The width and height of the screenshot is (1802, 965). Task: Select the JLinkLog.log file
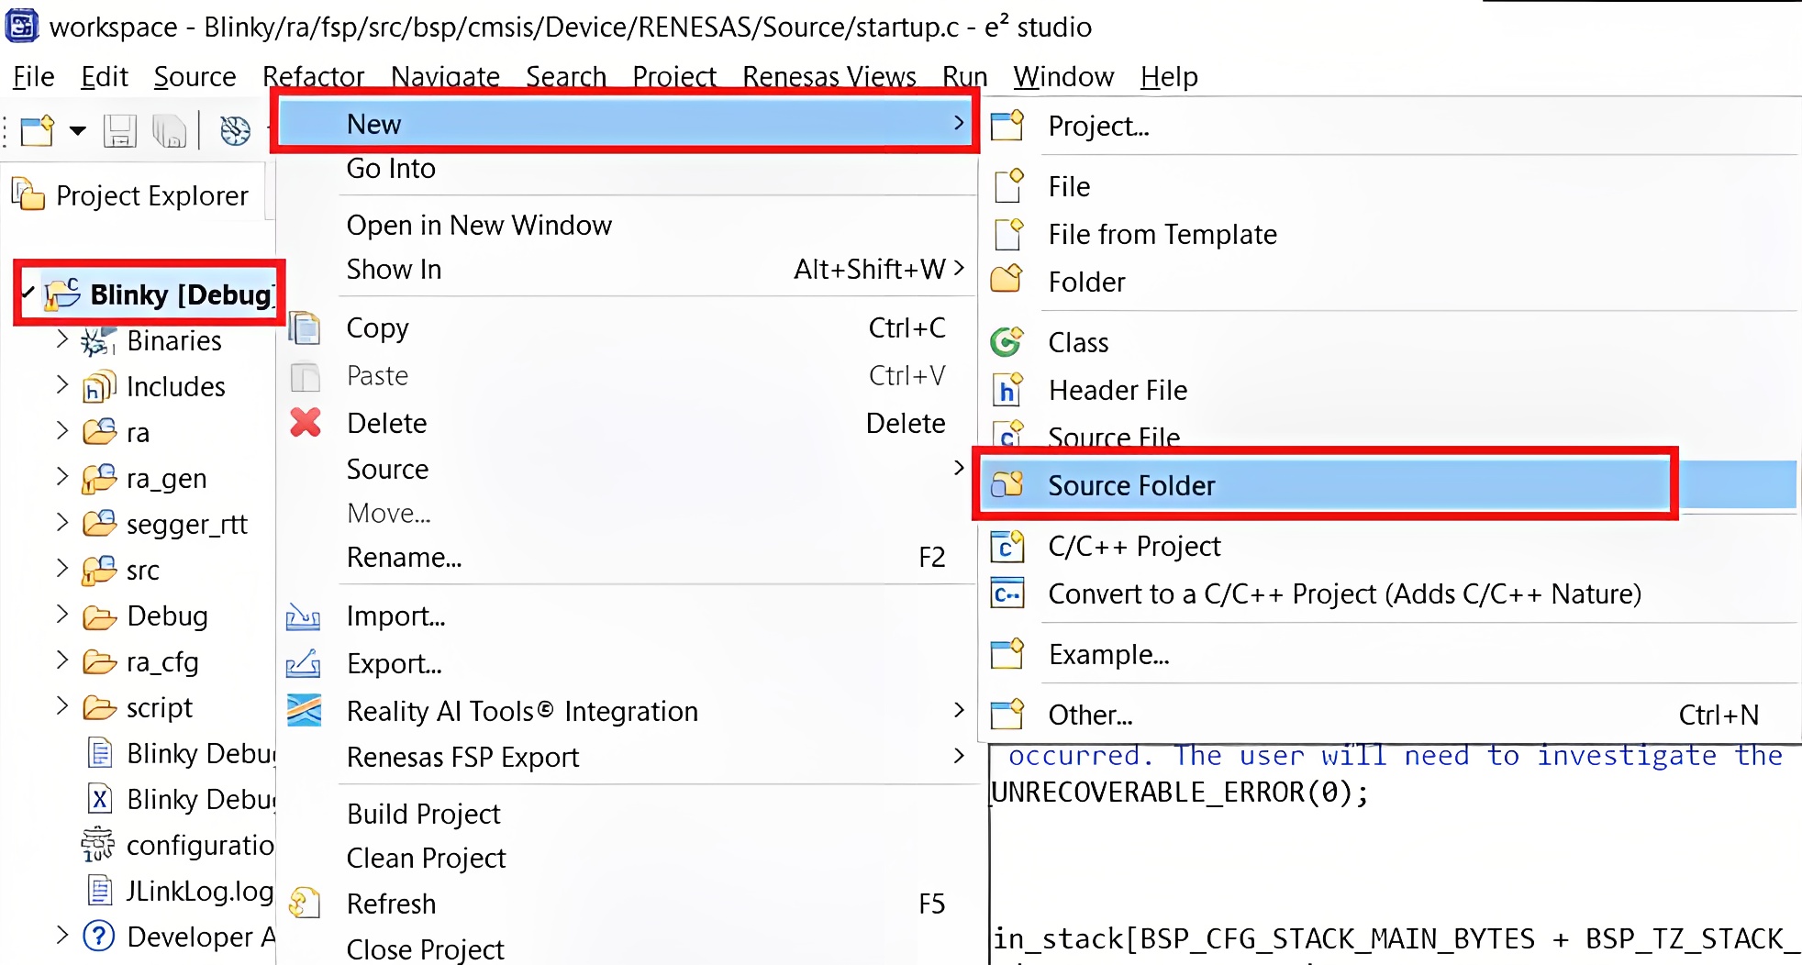point(198,891)
